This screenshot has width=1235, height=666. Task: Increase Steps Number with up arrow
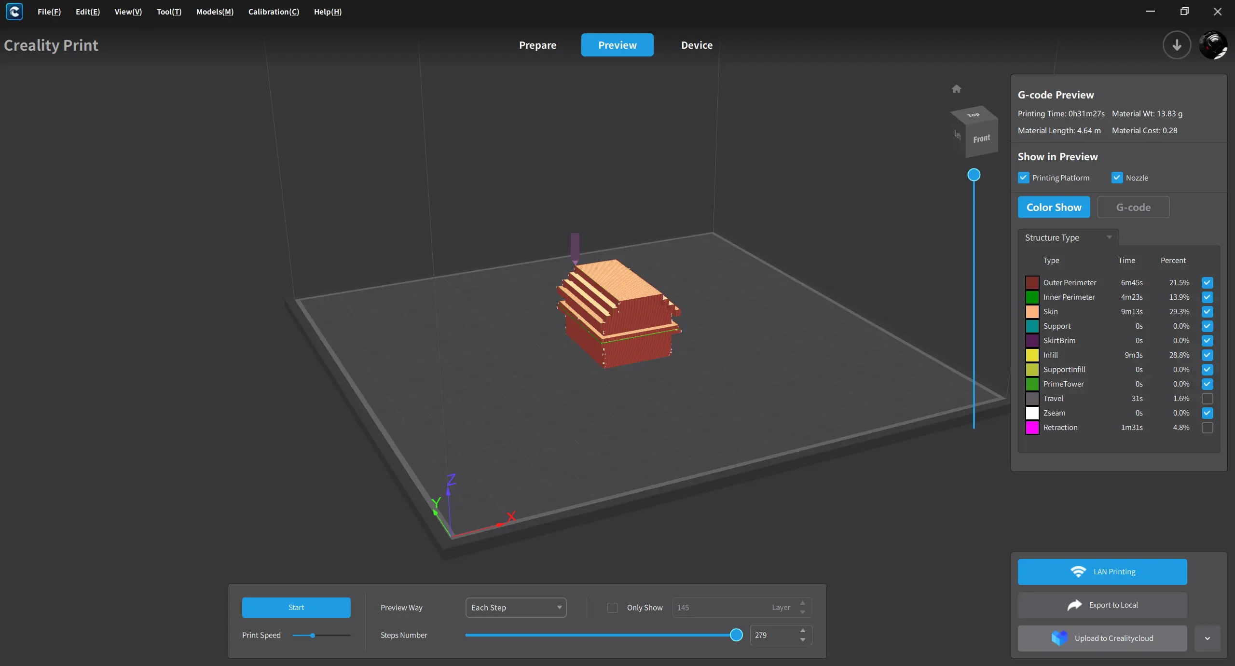[803, 630]
